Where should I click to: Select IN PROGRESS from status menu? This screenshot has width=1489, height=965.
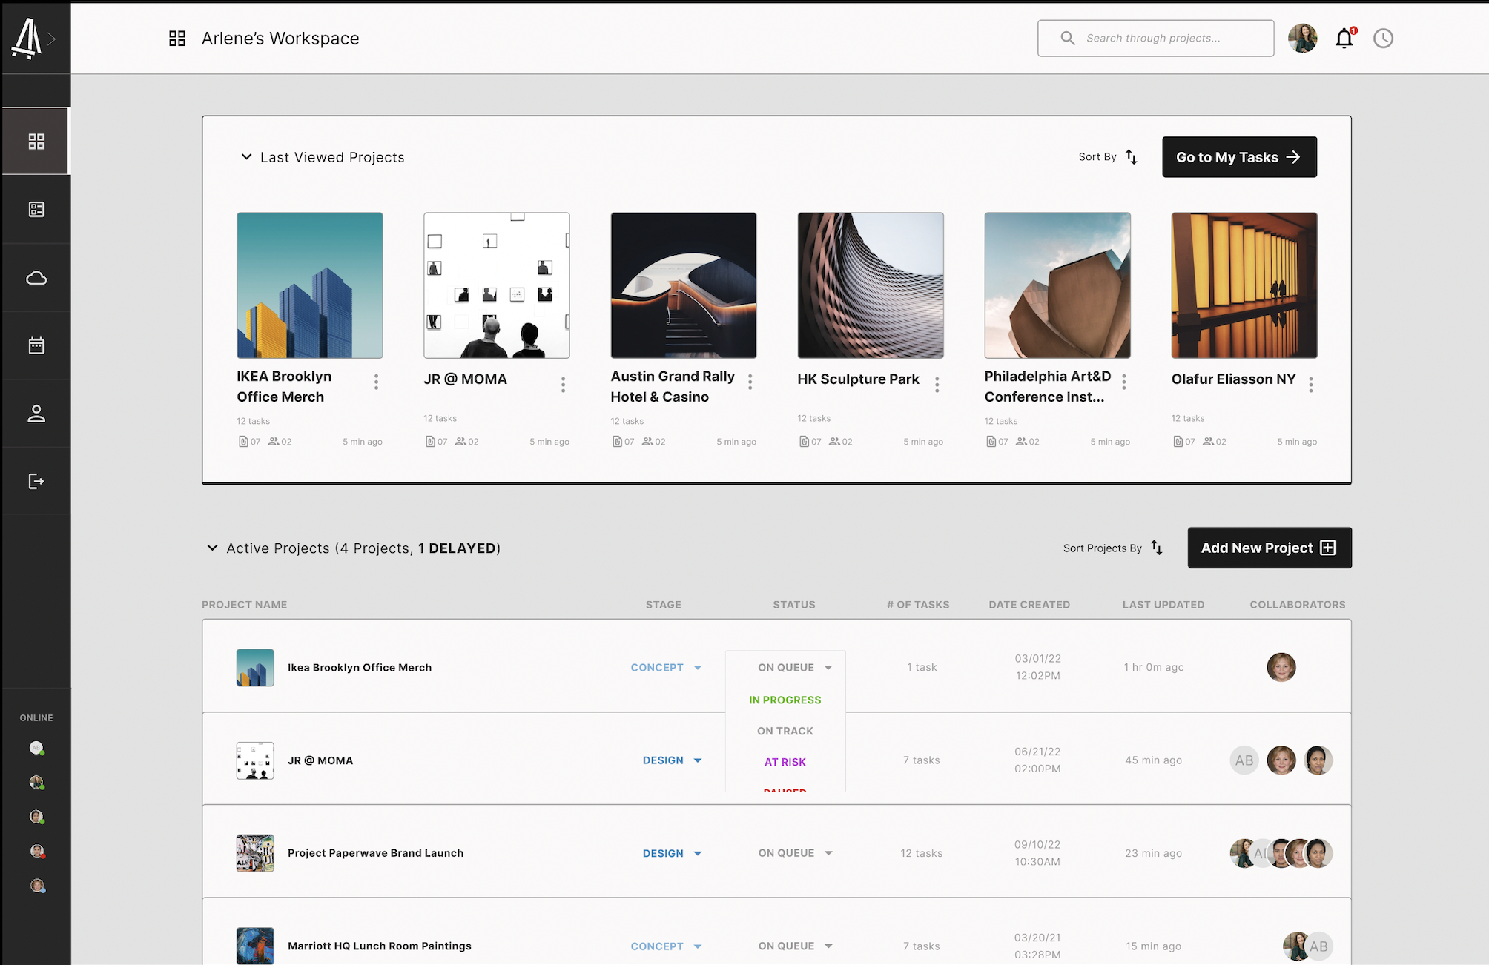coord(785,700)
